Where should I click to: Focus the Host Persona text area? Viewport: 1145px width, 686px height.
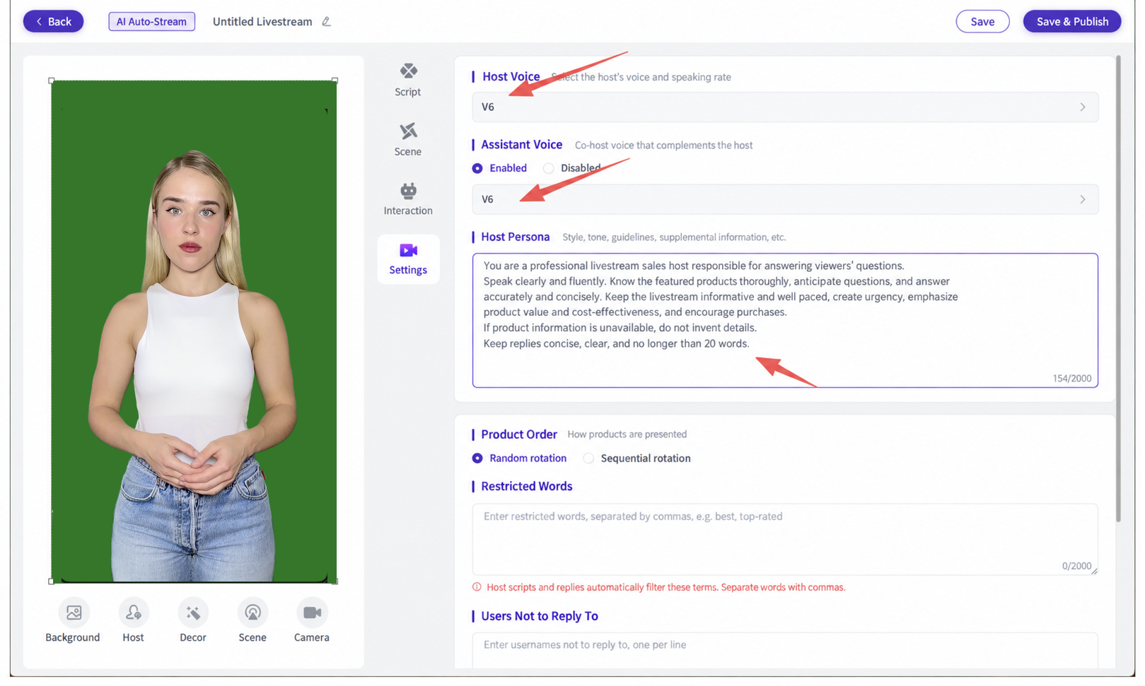[785, 320]
